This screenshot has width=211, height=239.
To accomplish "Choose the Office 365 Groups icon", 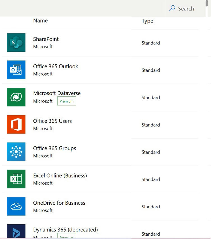I will click(x=16, y=152).
